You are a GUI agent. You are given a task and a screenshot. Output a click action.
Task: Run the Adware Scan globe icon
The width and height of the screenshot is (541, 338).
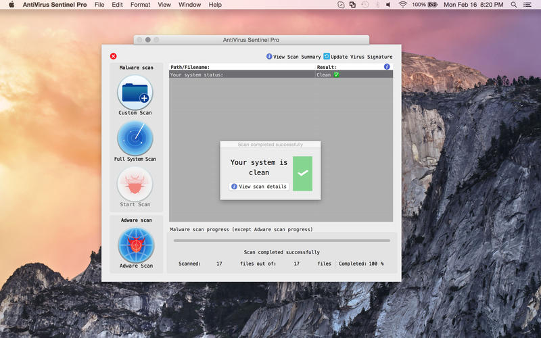136,245
